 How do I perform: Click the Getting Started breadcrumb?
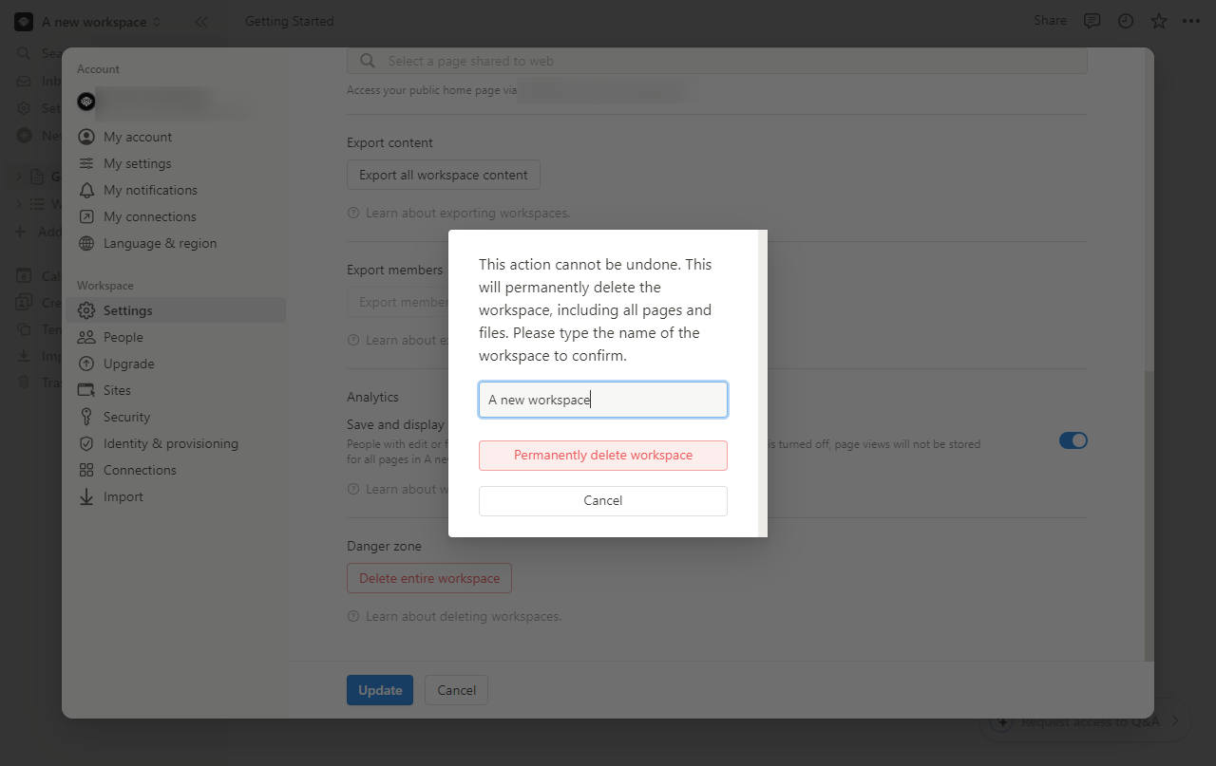click(289, 21)
